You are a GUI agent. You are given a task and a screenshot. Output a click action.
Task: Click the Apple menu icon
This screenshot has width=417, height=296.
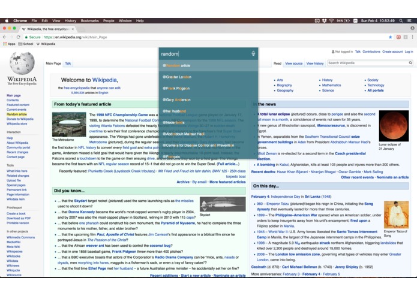7,21
